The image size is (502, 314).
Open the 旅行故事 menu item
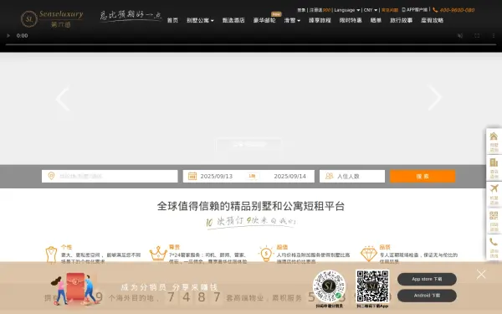point(401,20)
